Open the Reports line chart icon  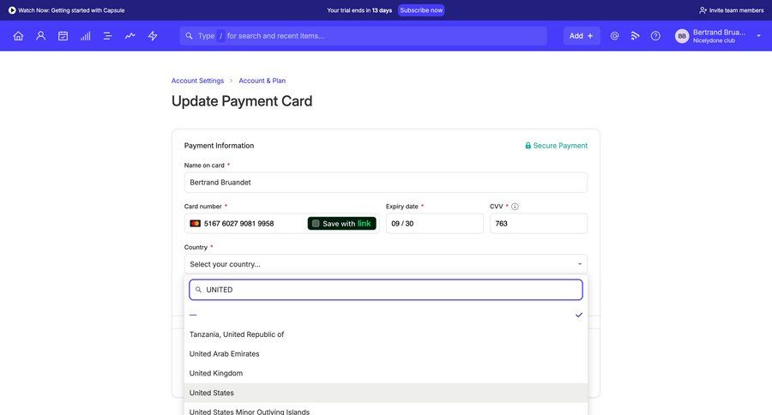pos(130,36)
